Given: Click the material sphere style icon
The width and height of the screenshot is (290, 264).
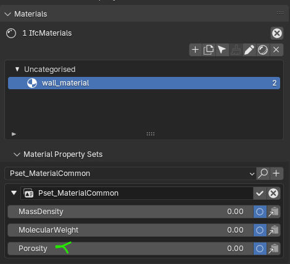Looking at the screenshot, I should (x=263, y=50).
